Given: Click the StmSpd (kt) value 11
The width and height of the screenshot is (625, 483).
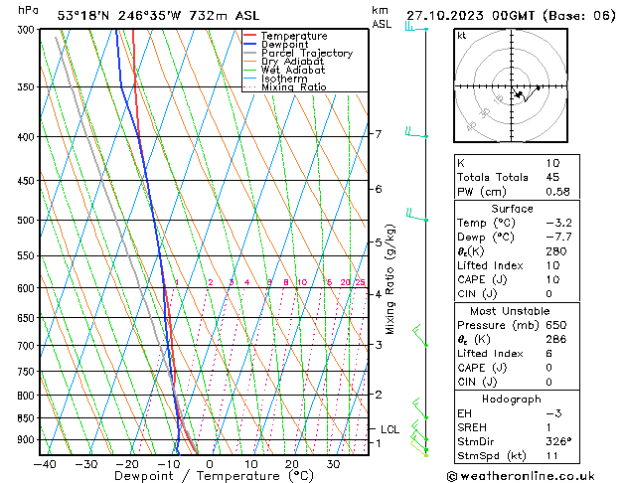Looking at the screenshot, I should click(x=552, y=456).
